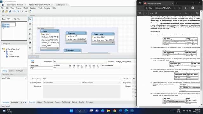Open the PDF table of contents icon
203x114 pixels.
point(140,13)
